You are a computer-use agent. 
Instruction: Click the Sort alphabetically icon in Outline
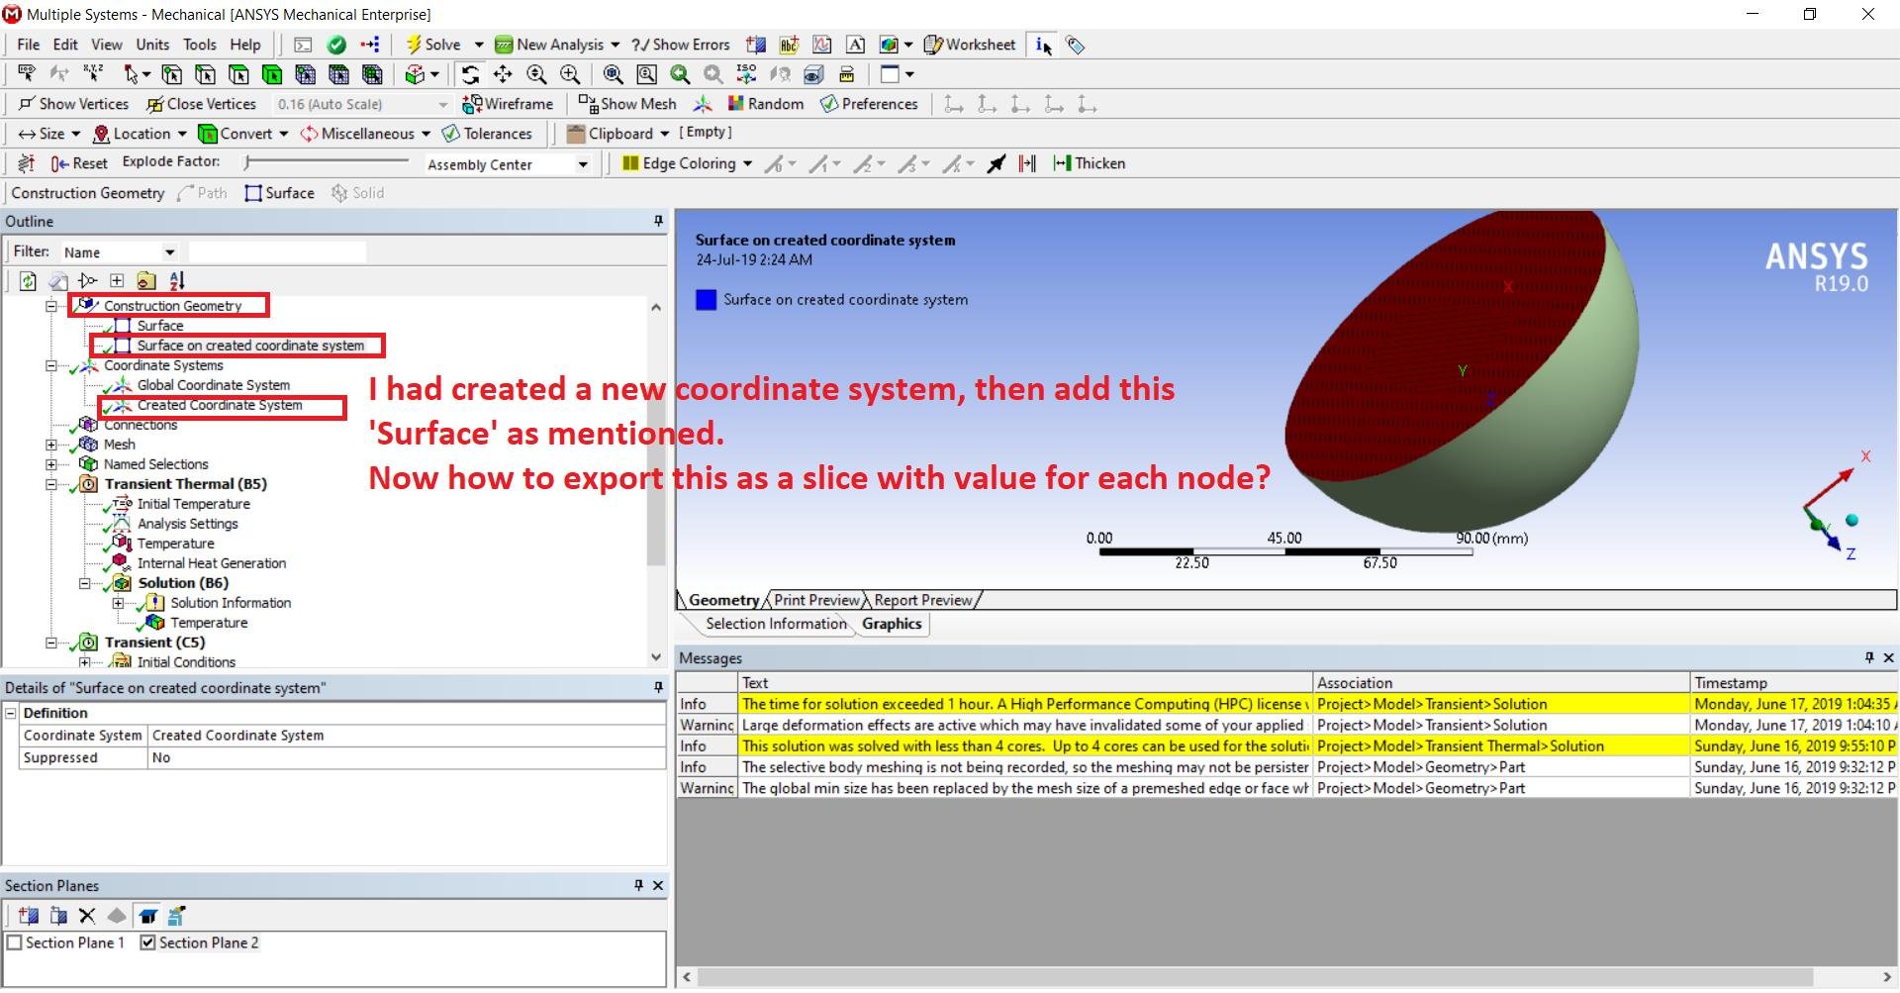(176, 281)
